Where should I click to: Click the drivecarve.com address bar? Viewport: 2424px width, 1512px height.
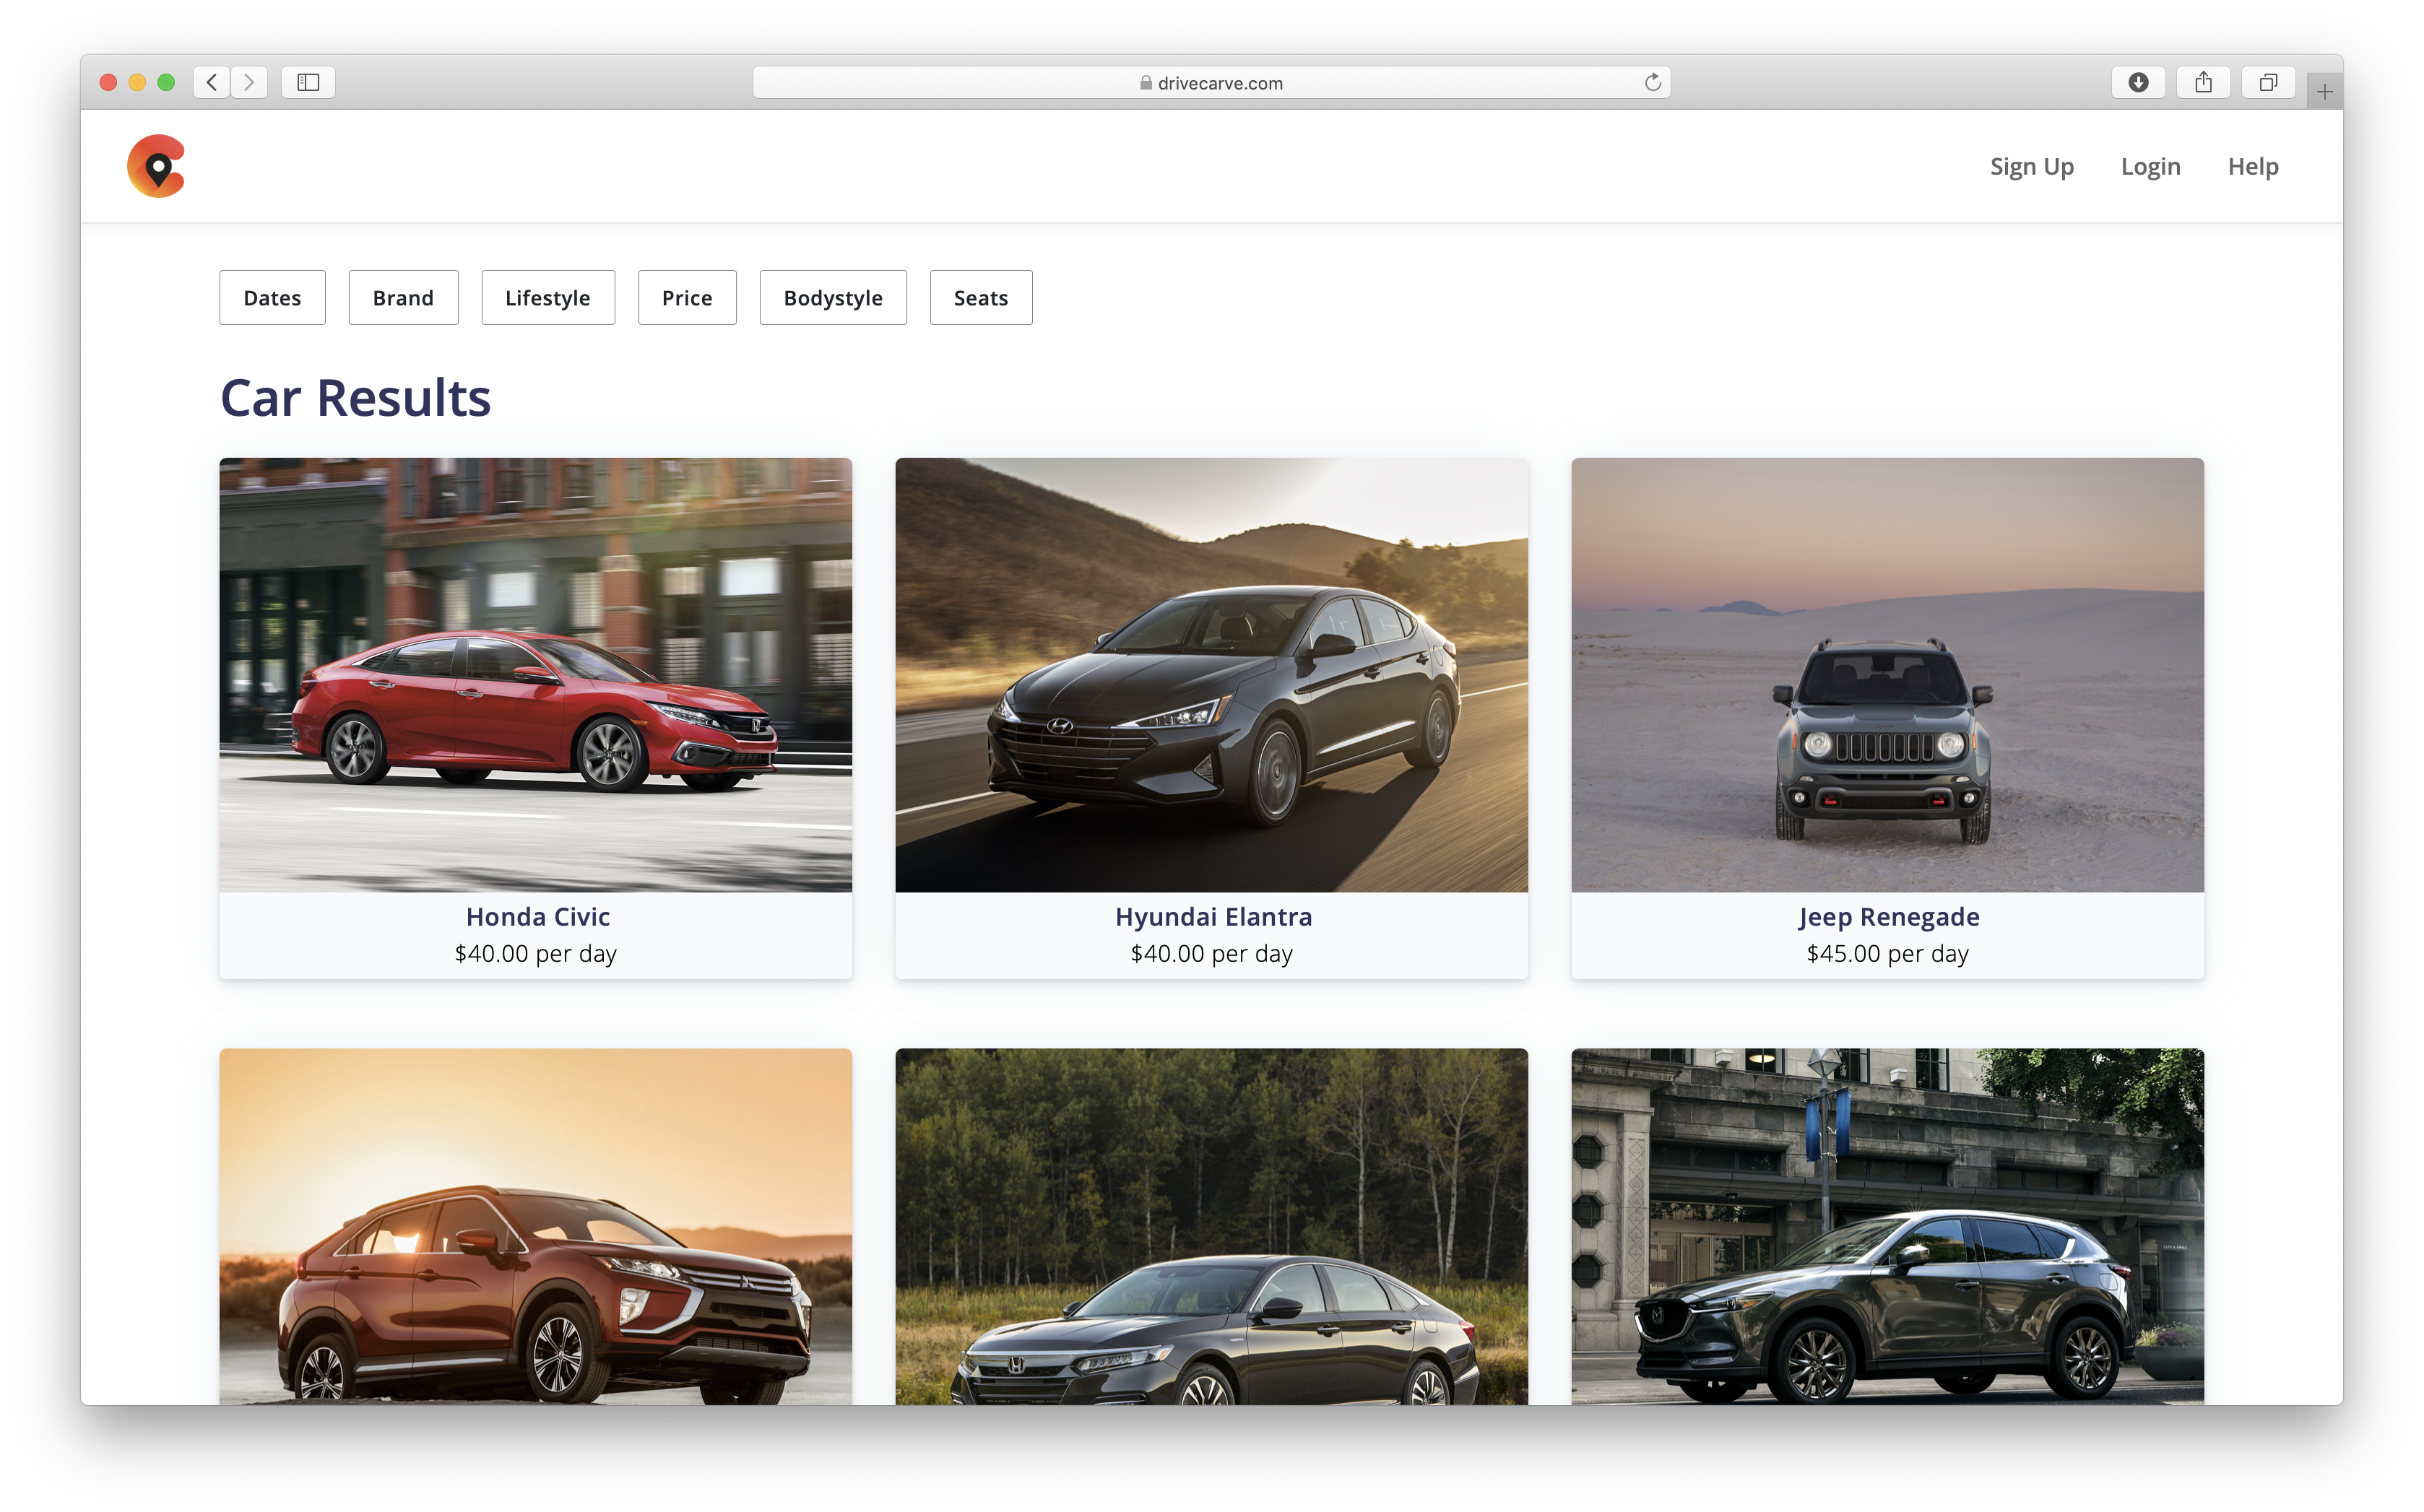point(1210,83)
